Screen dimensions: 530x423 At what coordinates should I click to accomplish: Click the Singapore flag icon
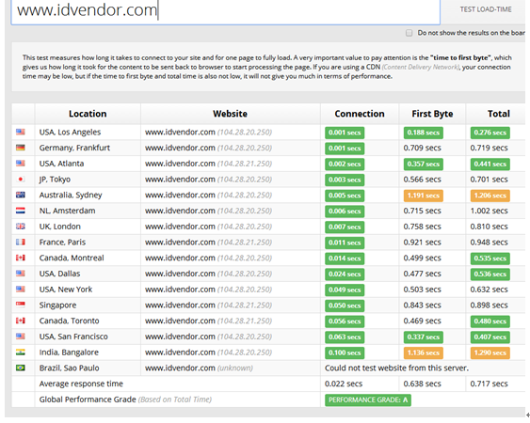(21, 305)
